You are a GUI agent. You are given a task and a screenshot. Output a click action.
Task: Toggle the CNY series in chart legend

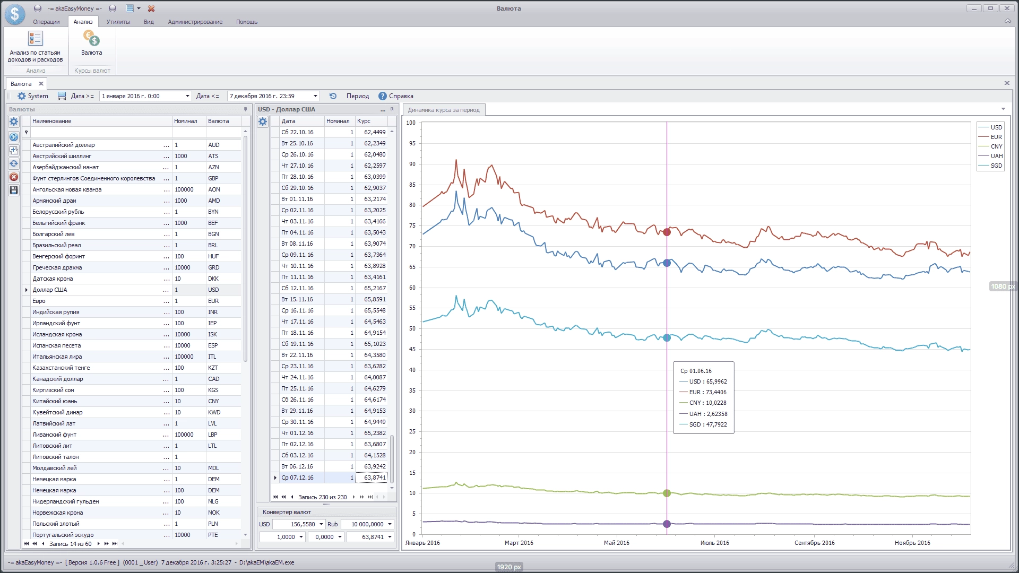click(x=990, y=146)
